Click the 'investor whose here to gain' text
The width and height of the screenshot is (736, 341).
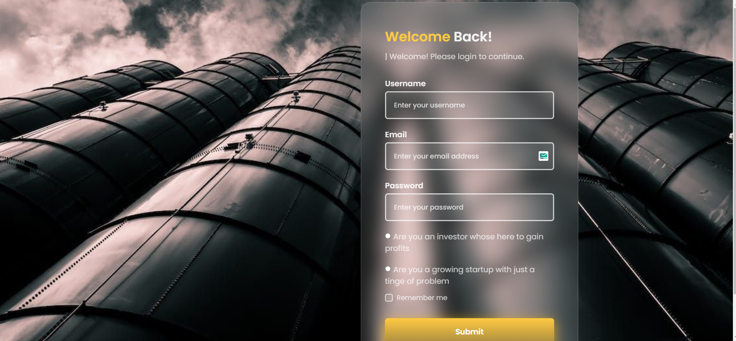490,237
